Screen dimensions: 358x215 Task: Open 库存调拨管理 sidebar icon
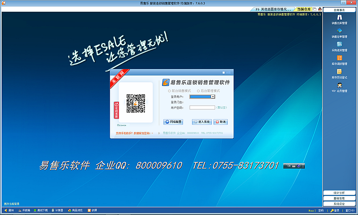[x=339, y=58]
